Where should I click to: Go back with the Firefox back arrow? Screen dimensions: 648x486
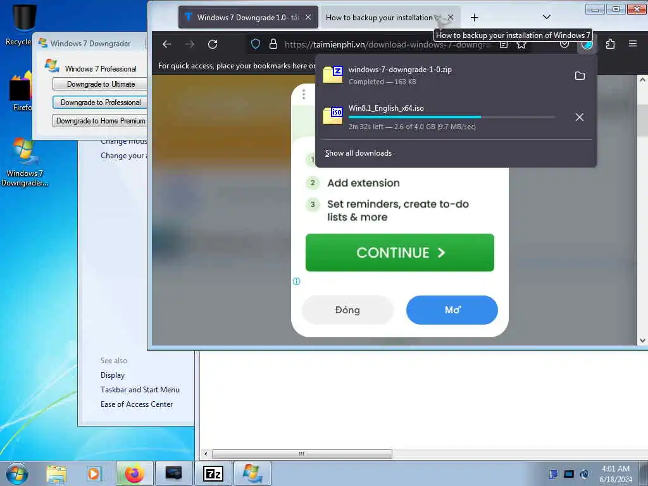(167, 44)
